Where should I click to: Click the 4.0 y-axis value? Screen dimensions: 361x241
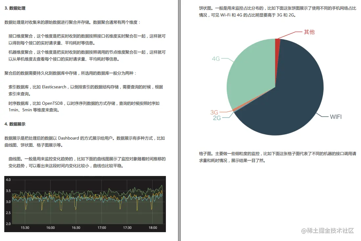point(8,180)
